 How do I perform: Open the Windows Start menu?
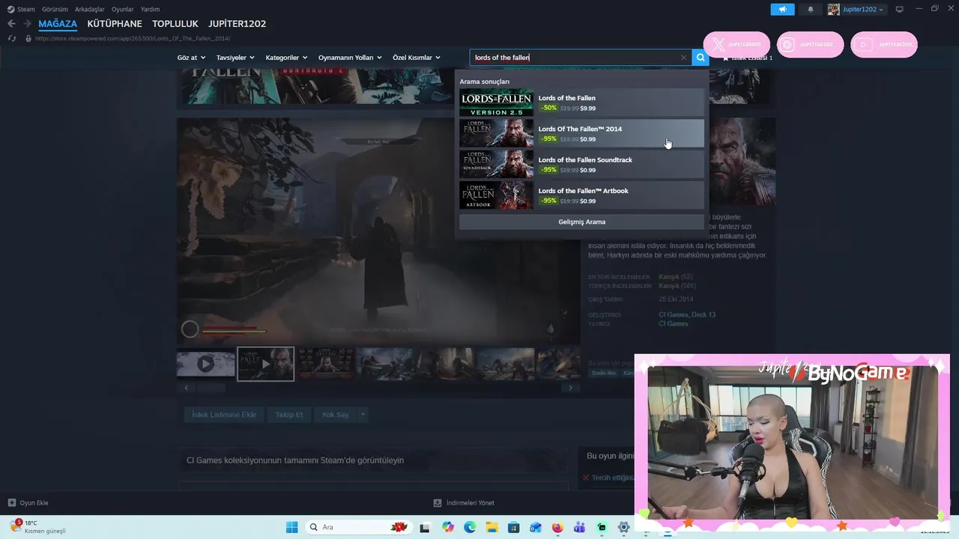tap(291, 527)
